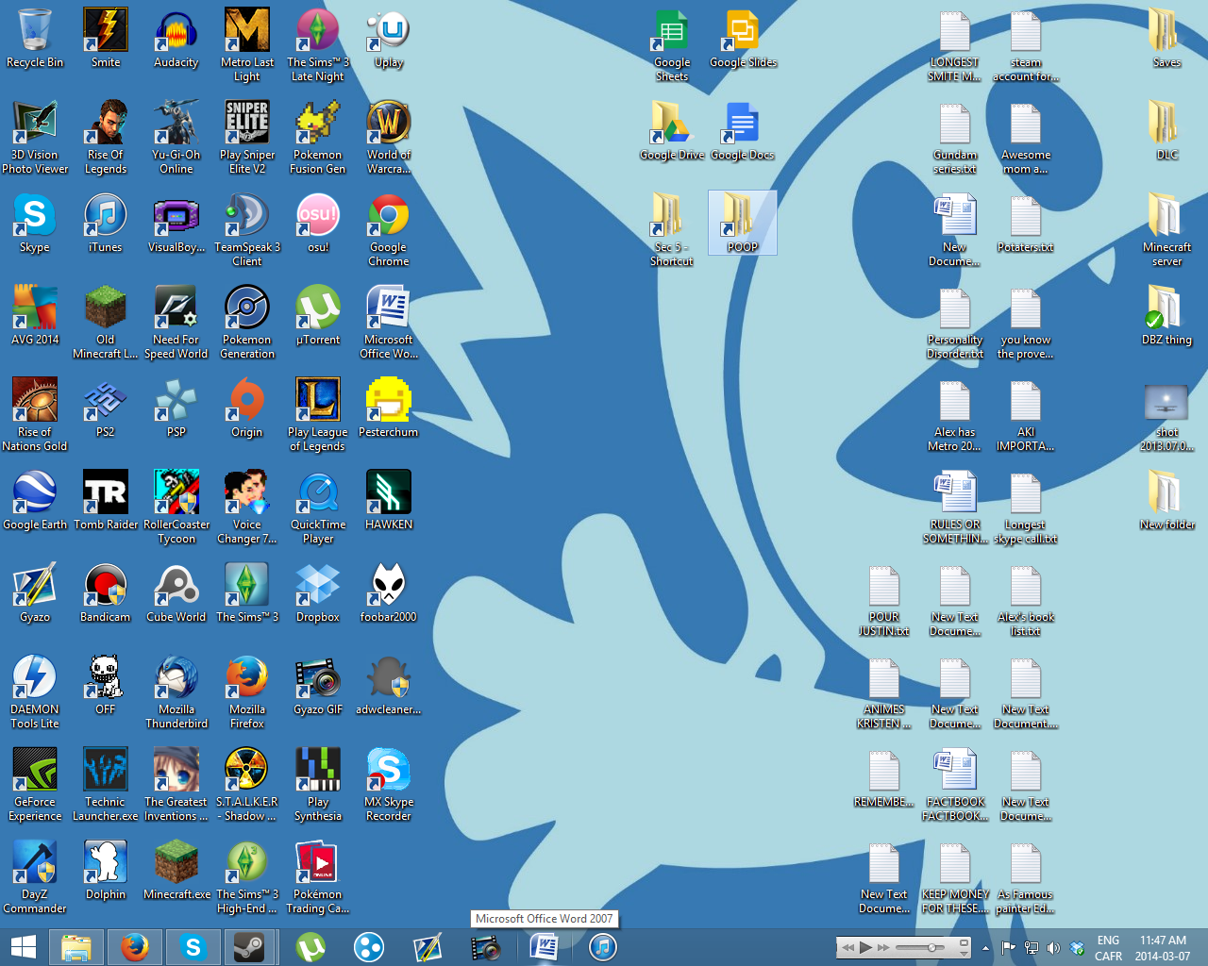Open Steam from the taskbar
Image resolution: width=1208 pixels, height=966 pixels.
(250, 947)
